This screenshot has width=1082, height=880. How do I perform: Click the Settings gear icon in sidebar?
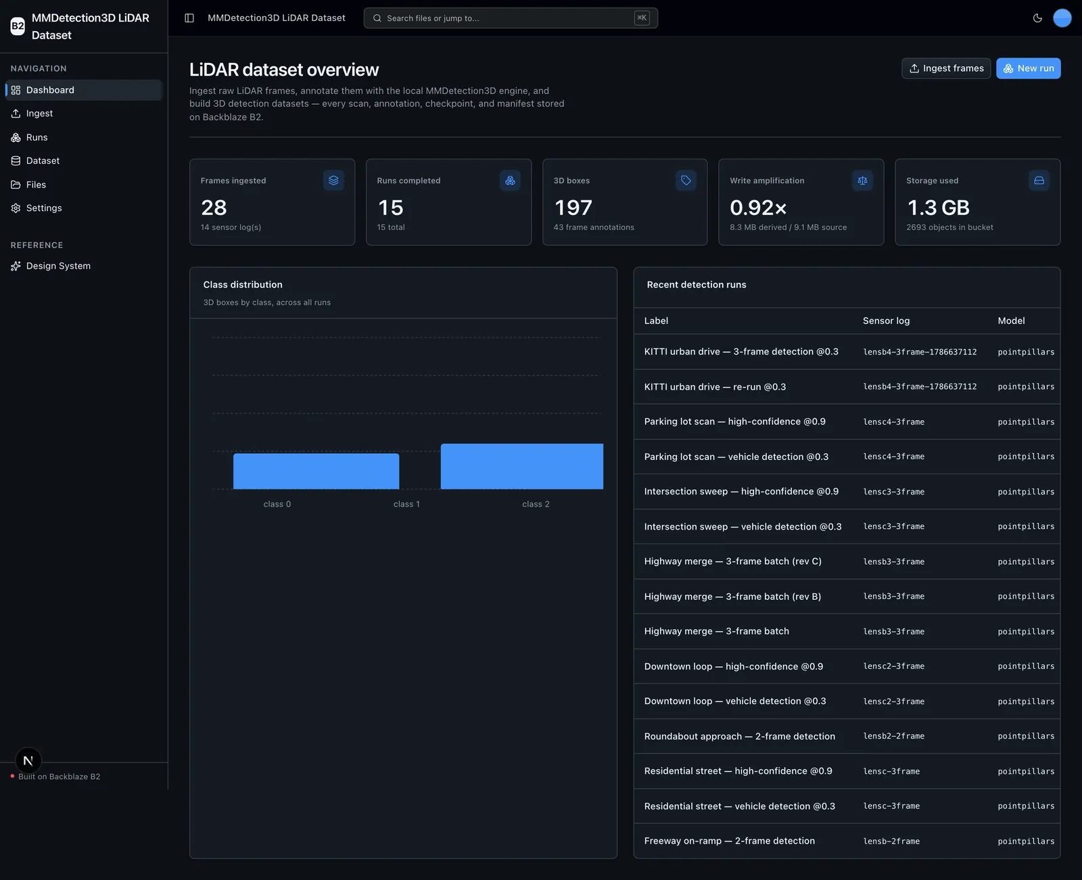pos(16,208)
